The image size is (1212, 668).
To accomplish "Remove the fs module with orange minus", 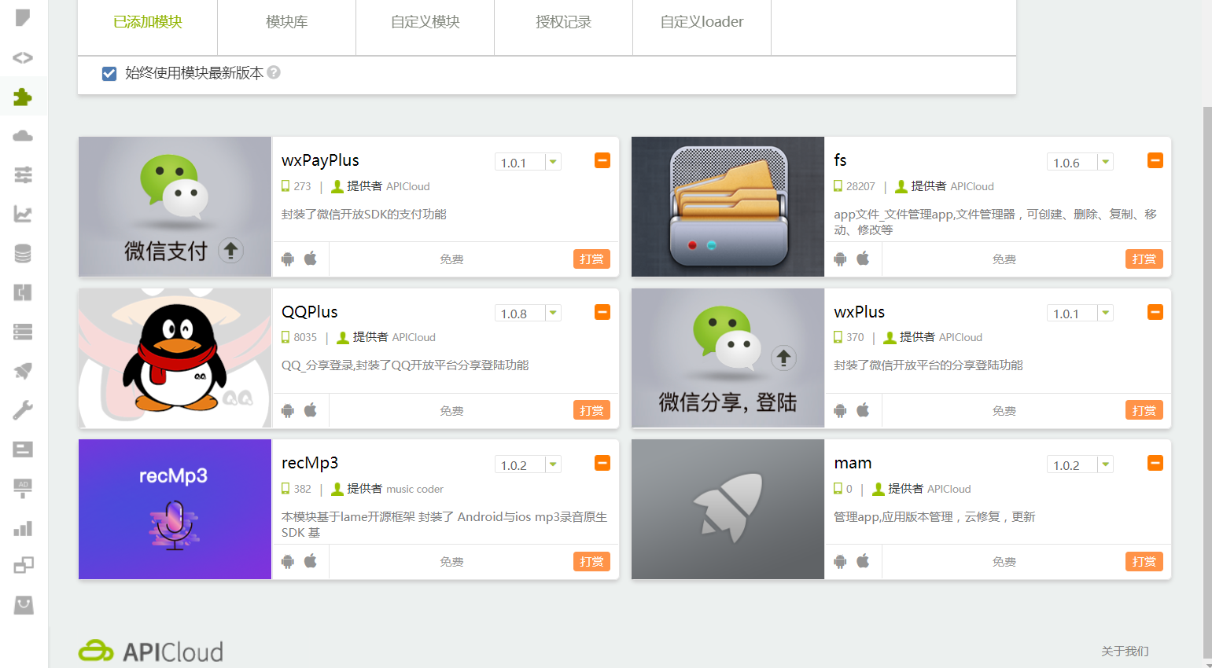I will 1155,160.
